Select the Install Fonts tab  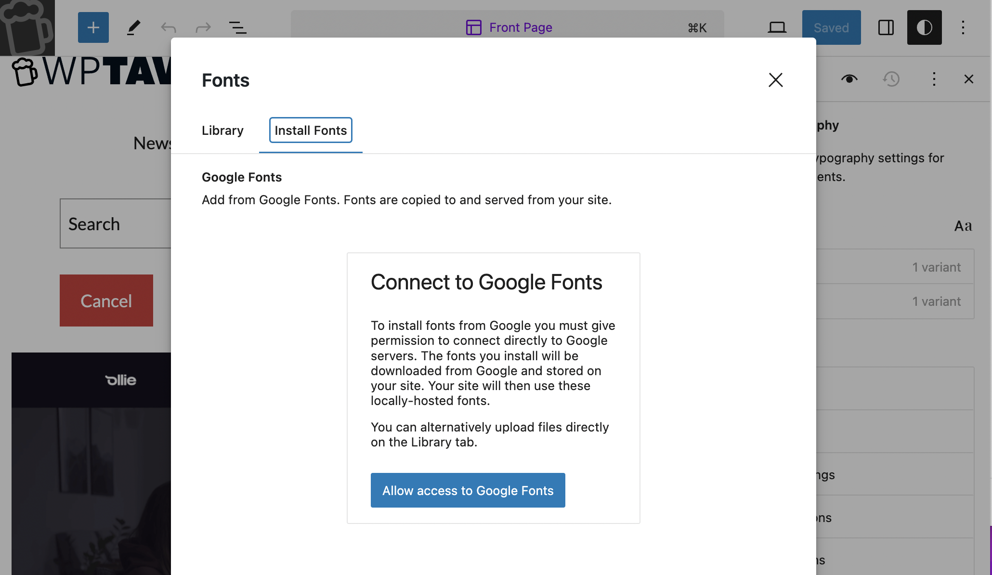(x=311, y=131)
